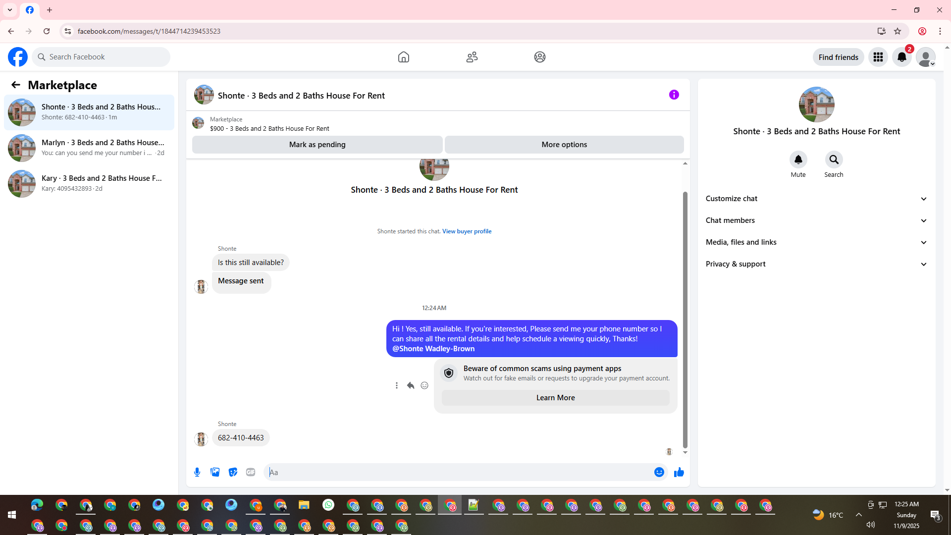The image size is (951, 535).
Task: React to message with smiley icon
Action: (424, 385)
